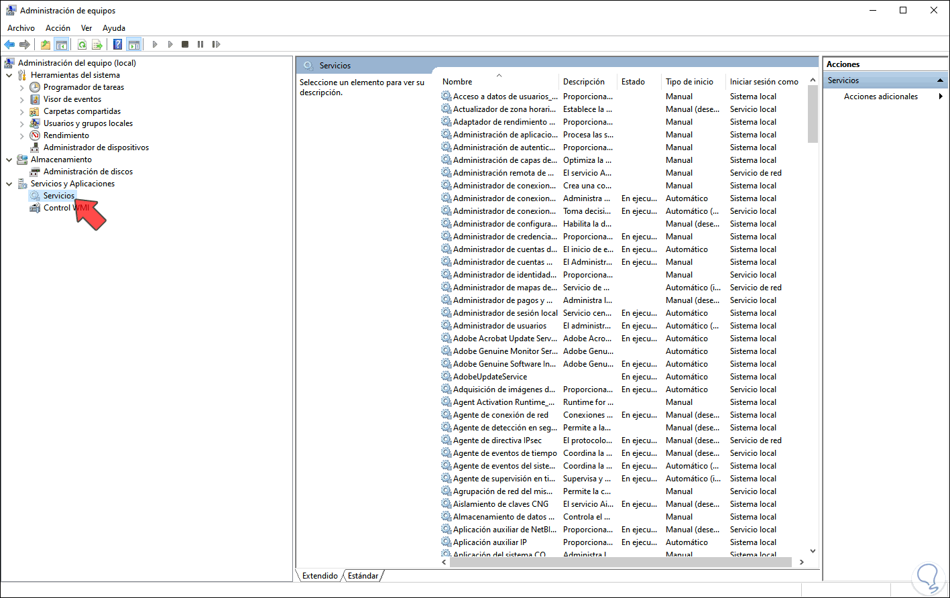The width and height of the screenshot is (950, 598).
Task: Click the Forward navigation arrow
Action: [25, 44]
